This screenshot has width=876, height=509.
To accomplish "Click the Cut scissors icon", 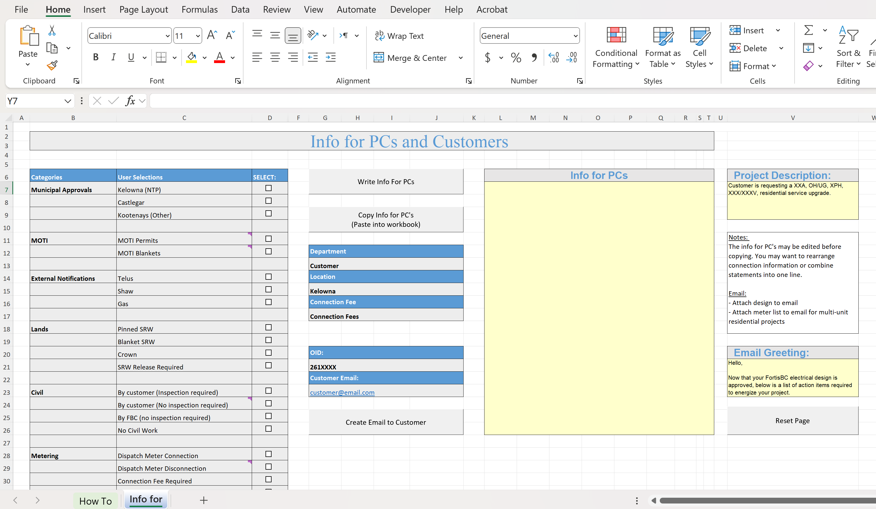I will [52, 31].
